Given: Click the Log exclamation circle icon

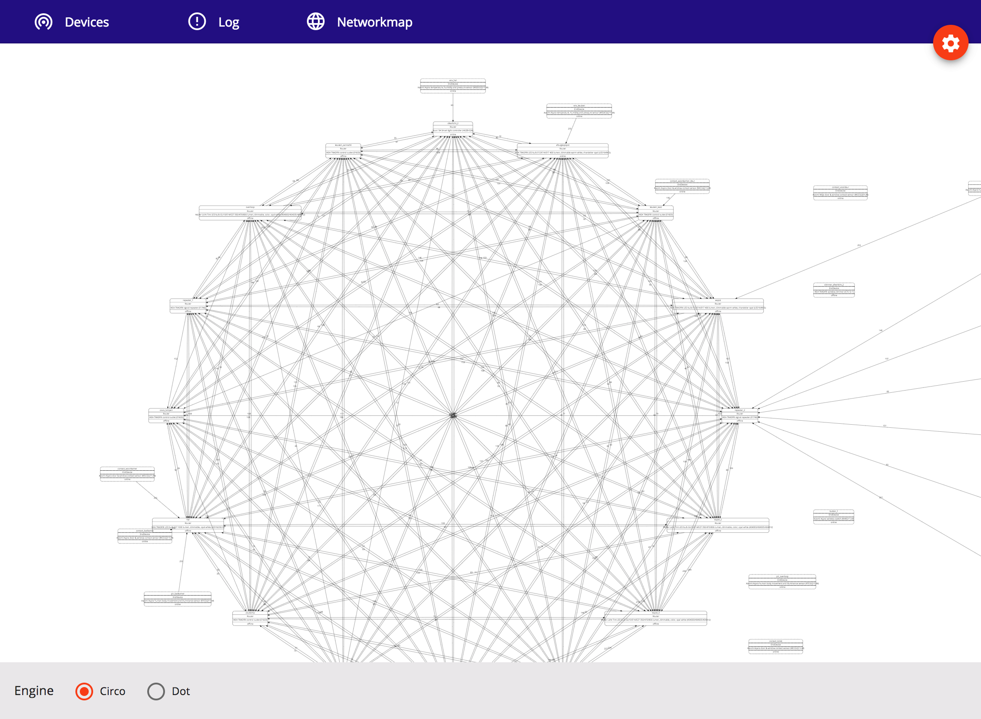Looking at the screenshot, I should (197, 21).
